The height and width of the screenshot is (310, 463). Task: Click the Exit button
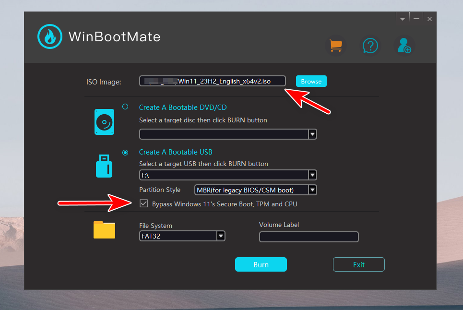point(359,264)
